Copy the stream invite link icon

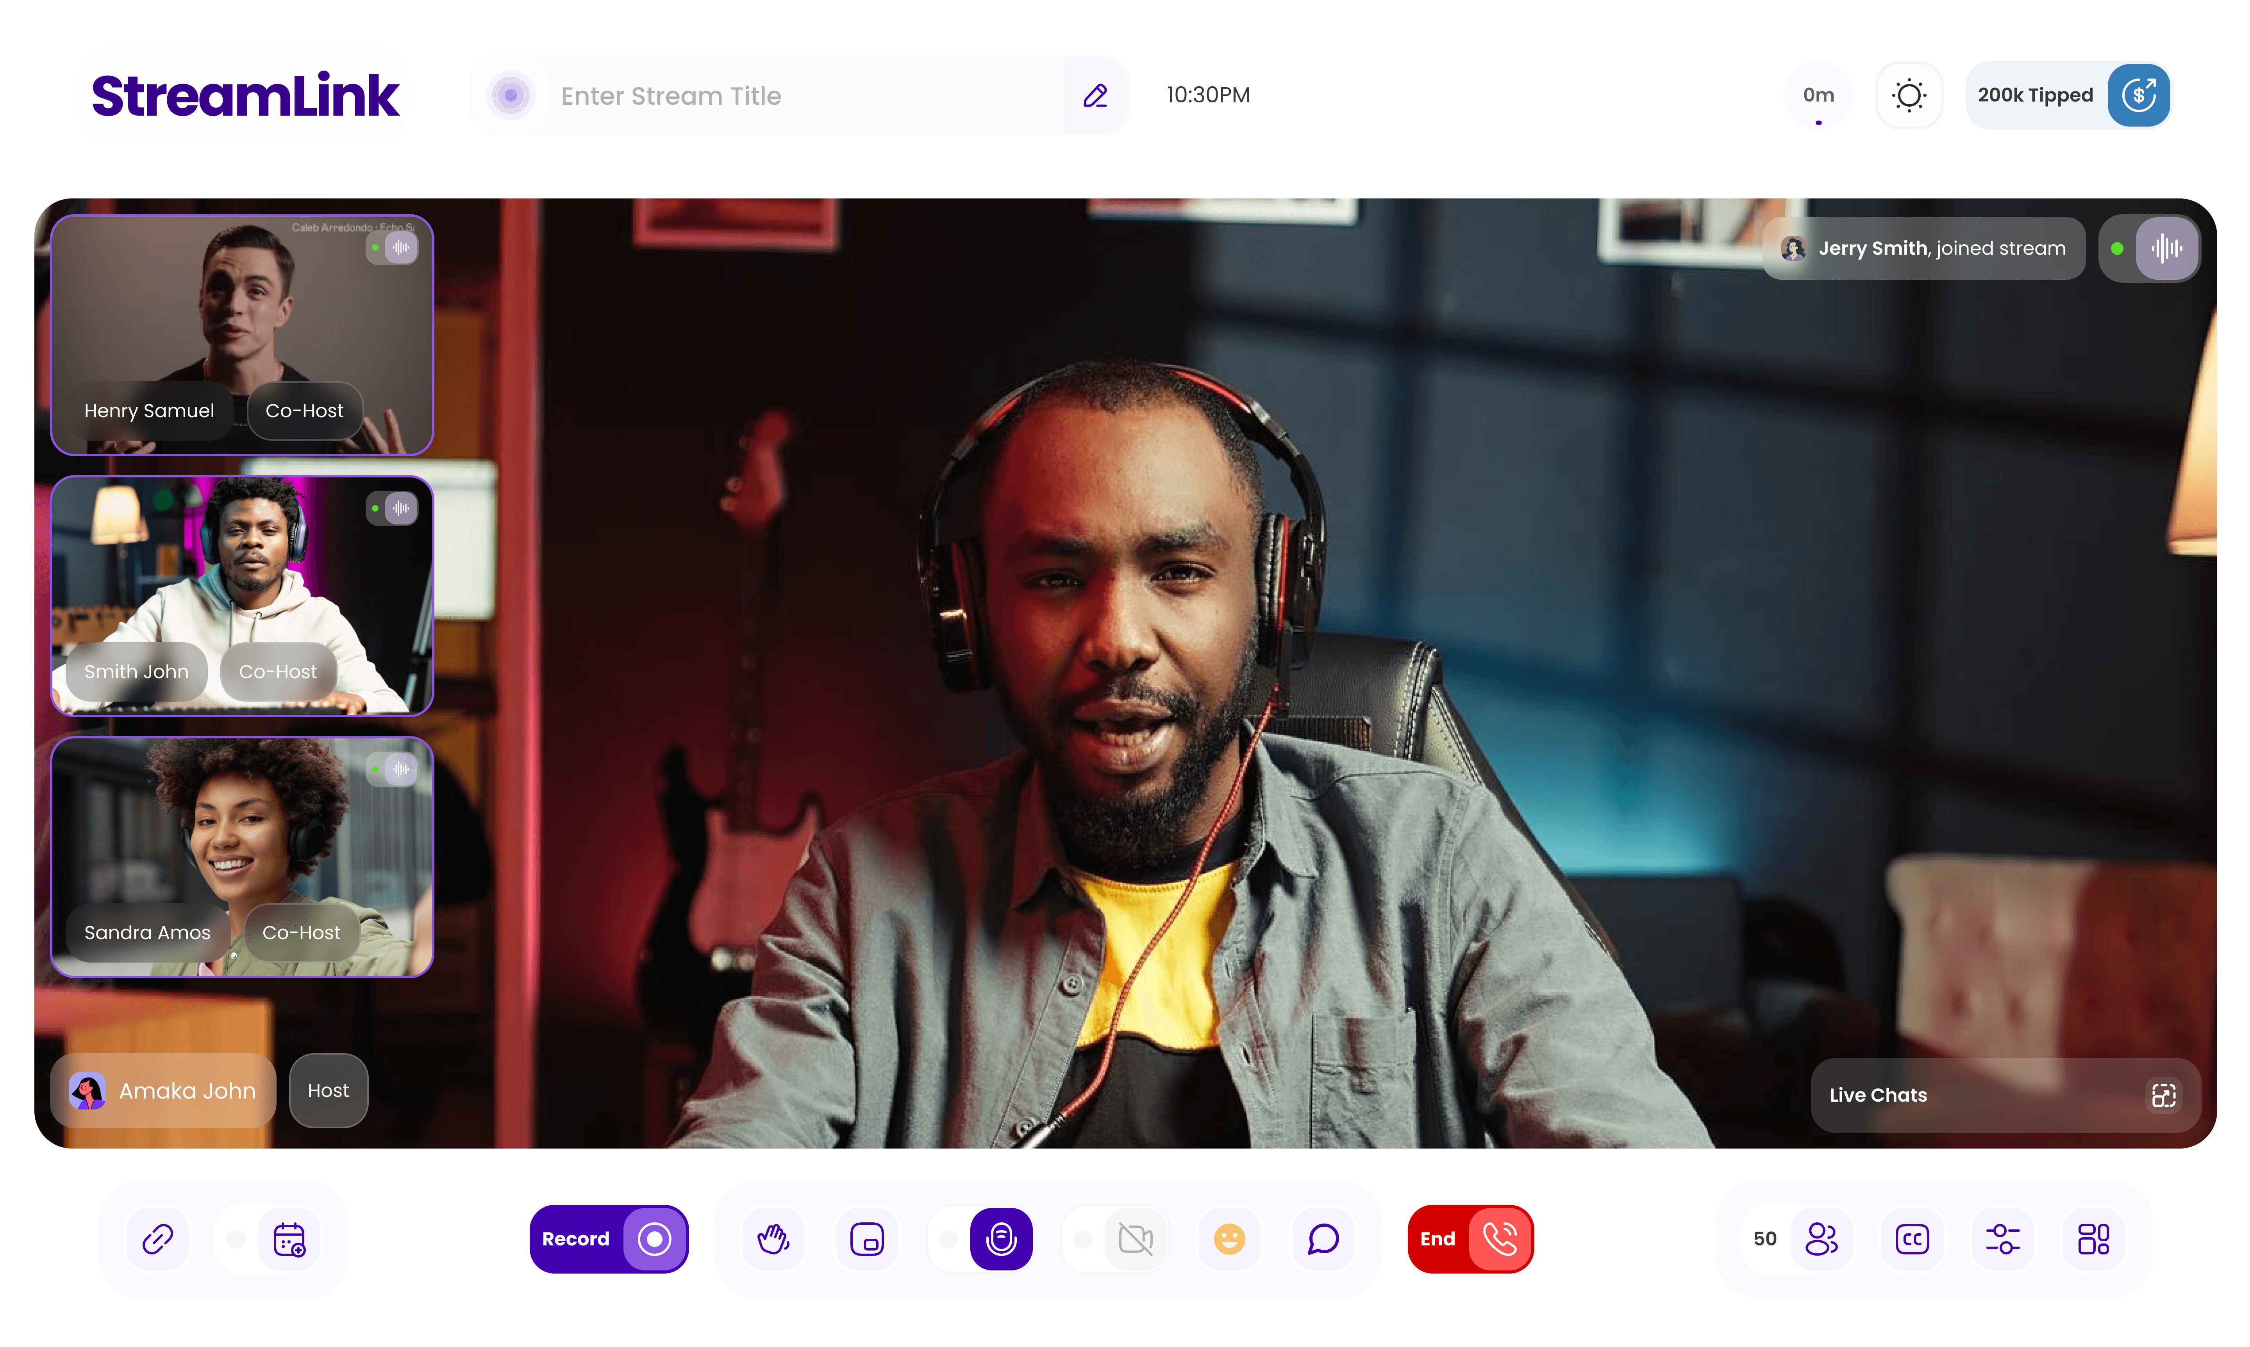158,1239
